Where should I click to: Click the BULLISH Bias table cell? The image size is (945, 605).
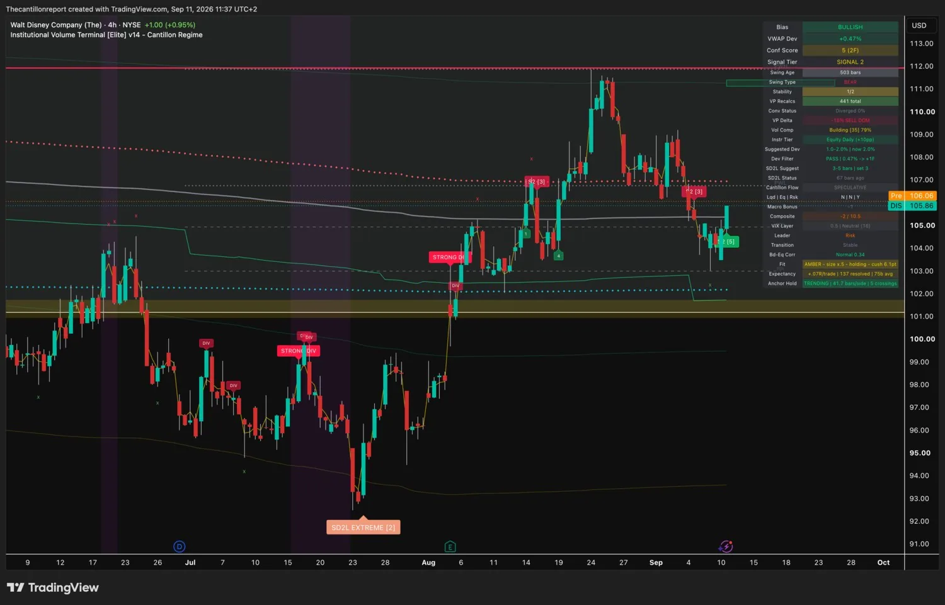tap(850, 27)
